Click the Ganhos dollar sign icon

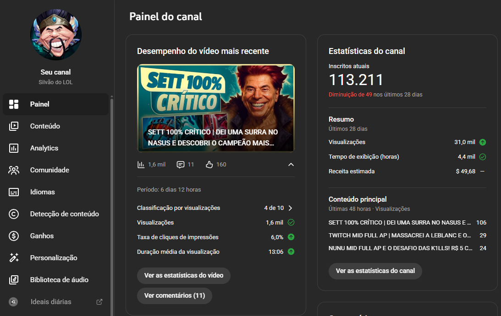point(14,236)
